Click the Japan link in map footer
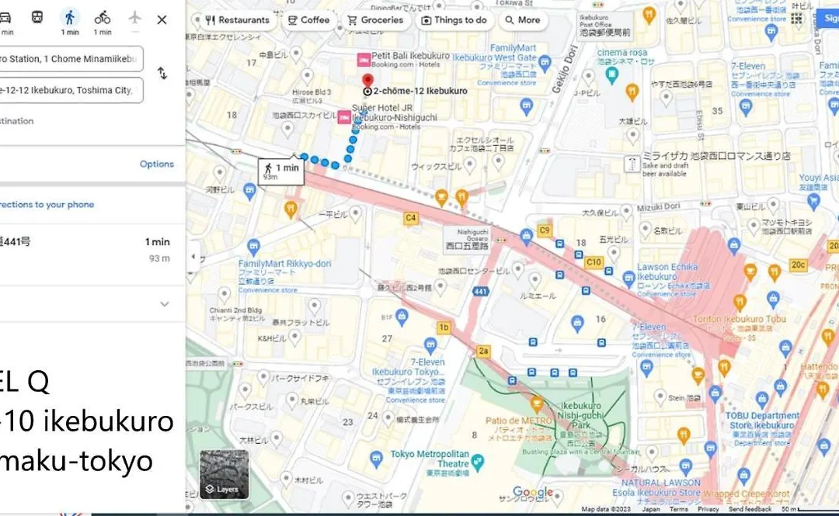 tap(651, 509)
